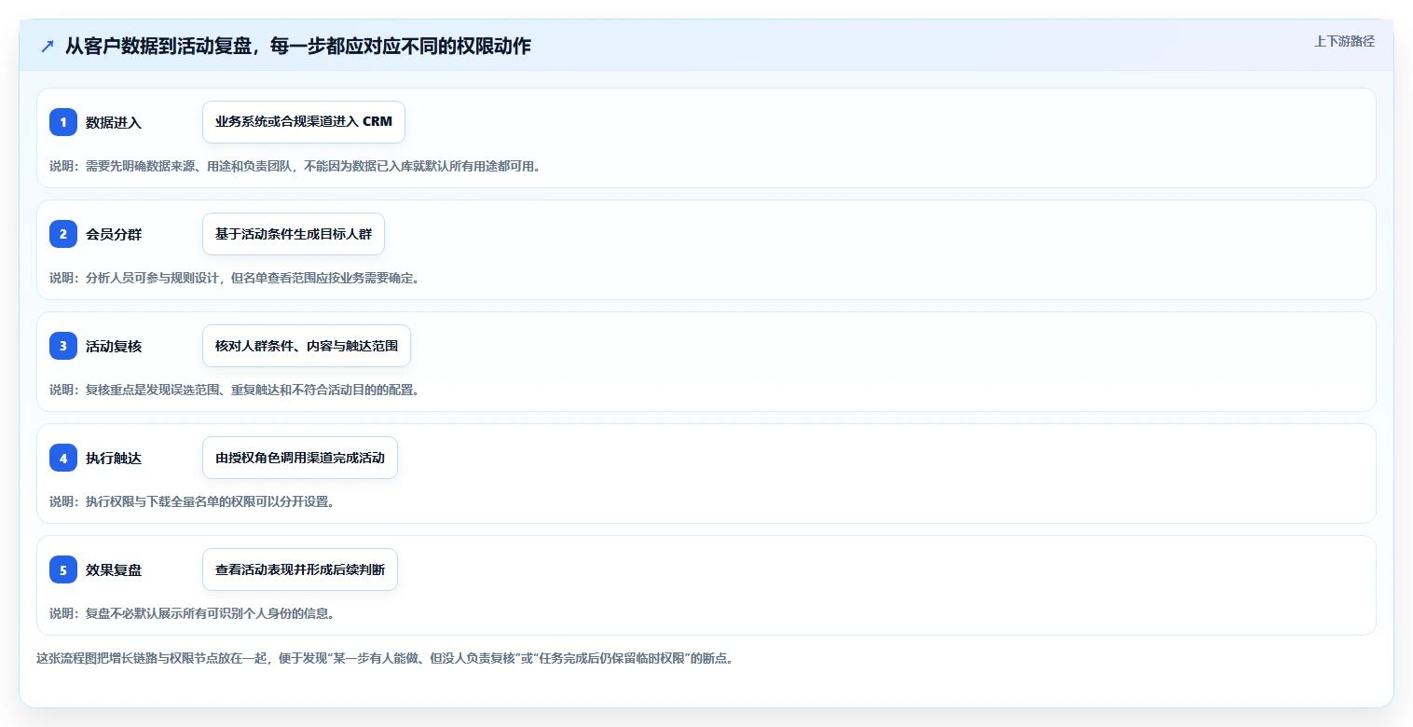Click the arrow icon beside the header title

[48, 46]
